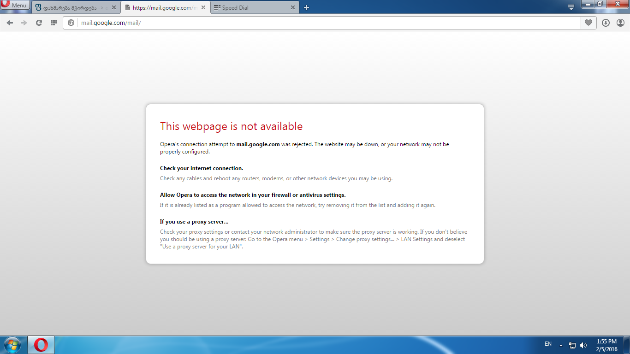630x354 pixels.
Task: Open a new tab with plus button
Action: point(306,7)
